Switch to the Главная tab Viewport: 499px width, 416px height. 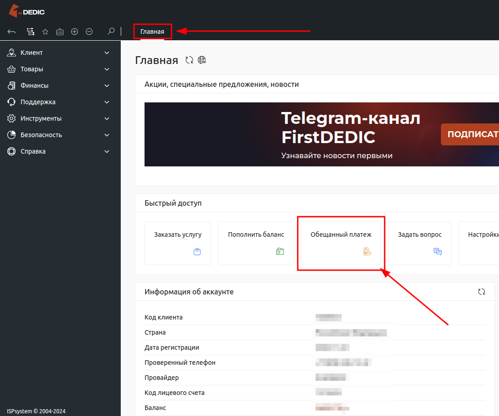click(152, 32)
